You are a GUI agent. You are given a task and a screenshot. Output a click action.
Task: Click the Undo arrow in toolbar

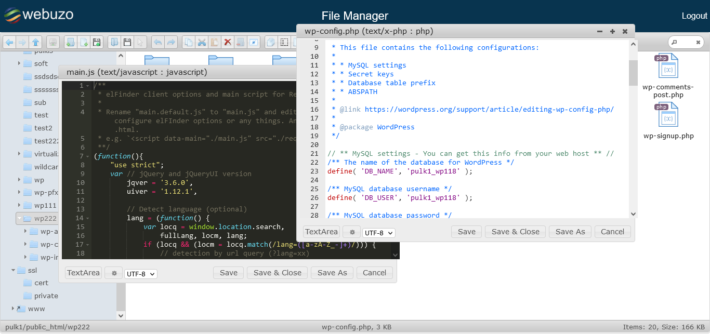click(x=157, y=42)
